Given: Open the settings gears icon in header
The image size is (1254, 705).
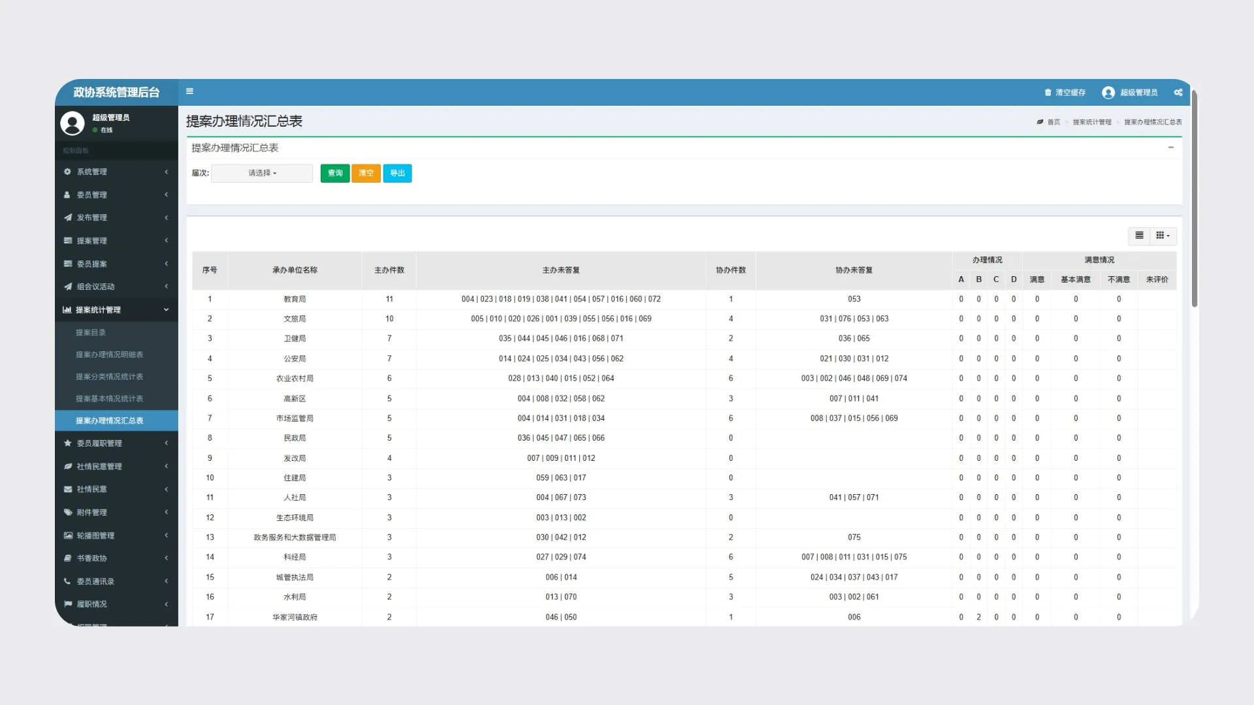Looking at the screenshot, I should point(1178,93).
